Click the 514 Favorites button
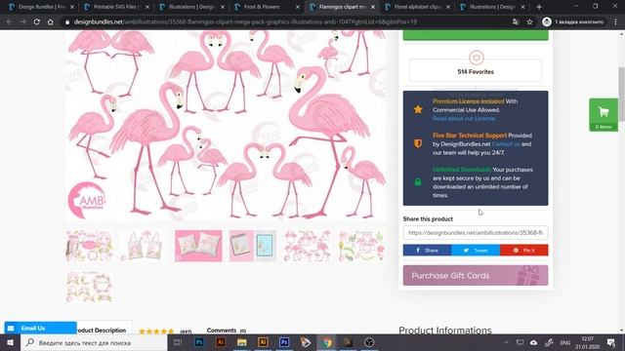Screen dimensions: 625x351 476,70
